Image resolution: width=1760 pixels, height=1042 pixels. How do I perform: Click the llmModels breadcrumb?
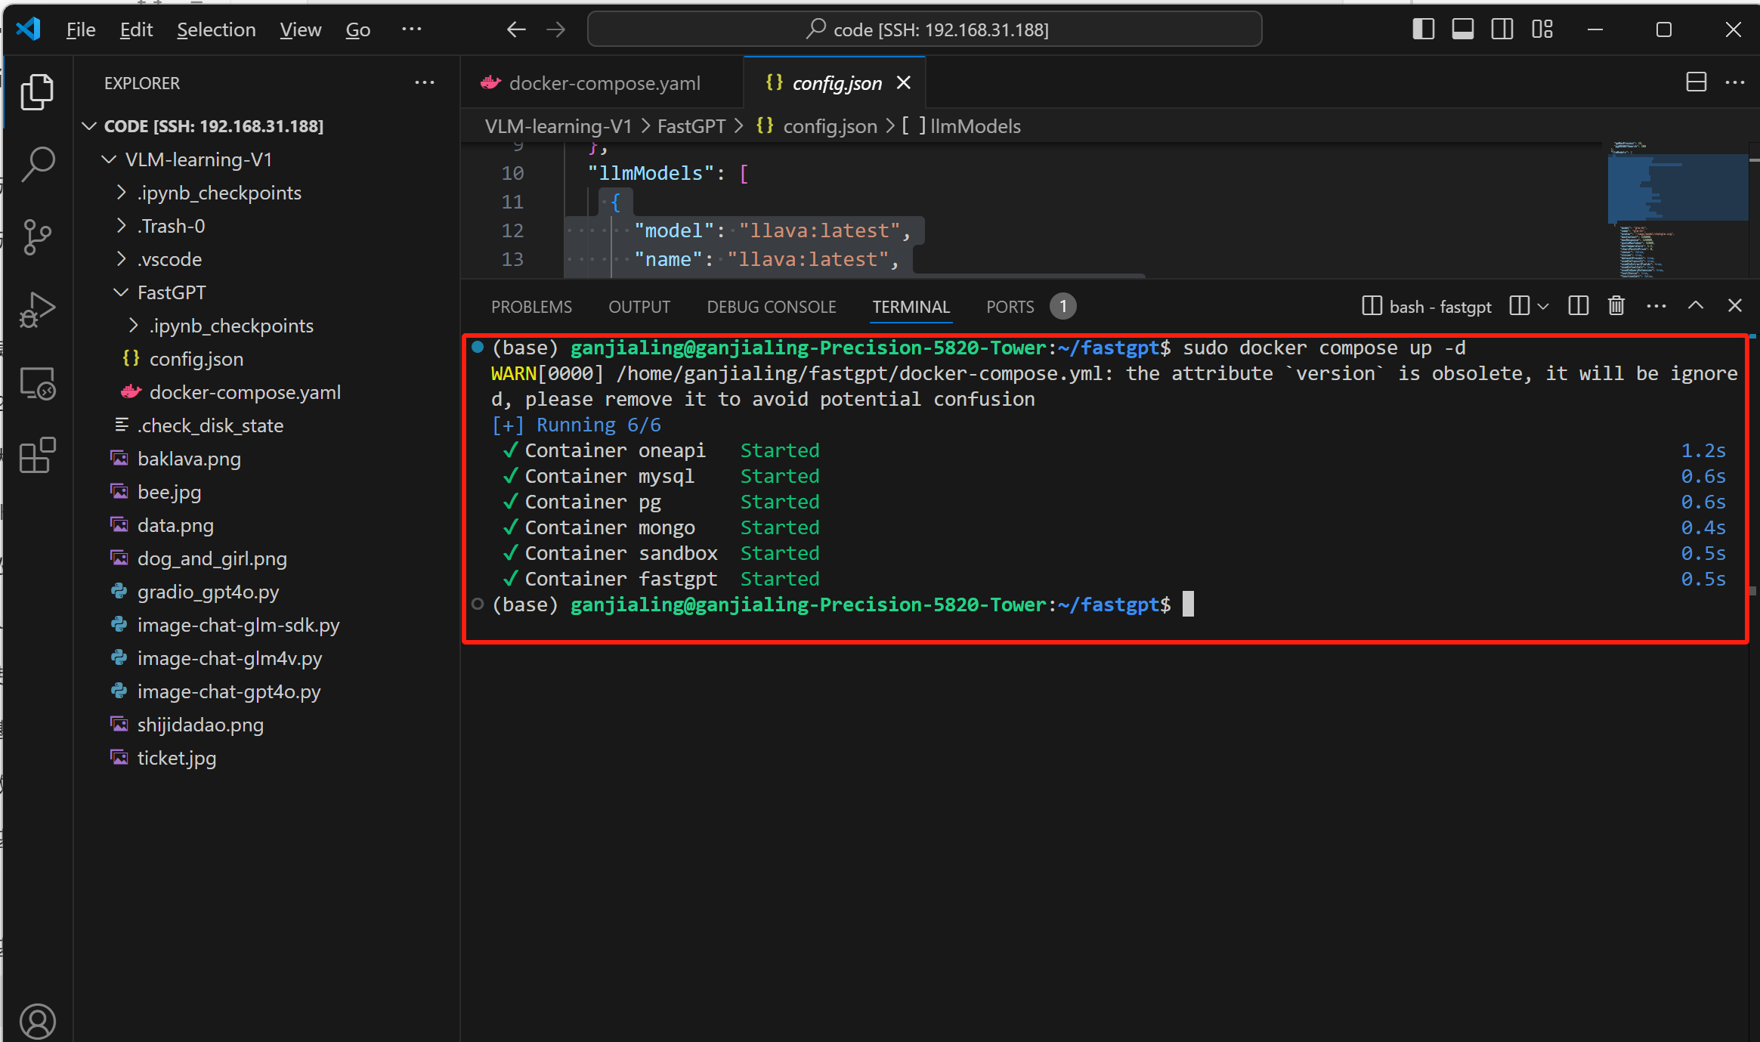click(x=961, y=126)
